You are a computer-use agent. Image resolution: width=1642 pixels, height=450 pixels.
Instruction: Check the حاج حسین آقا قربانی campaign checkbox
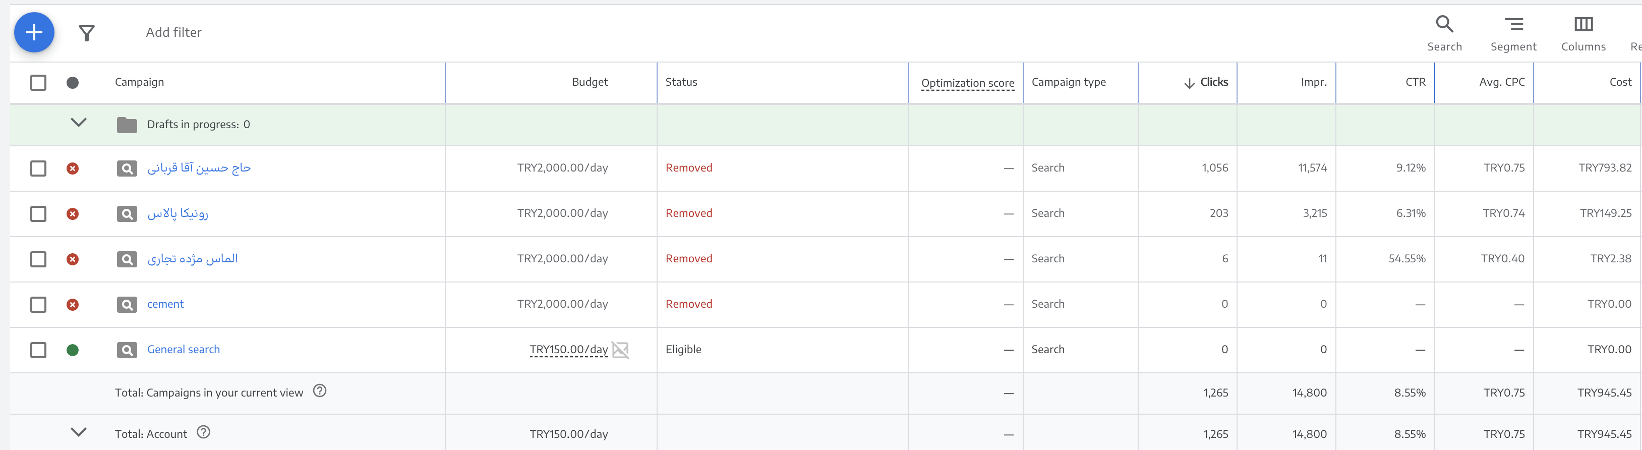(x=38, y=168)
